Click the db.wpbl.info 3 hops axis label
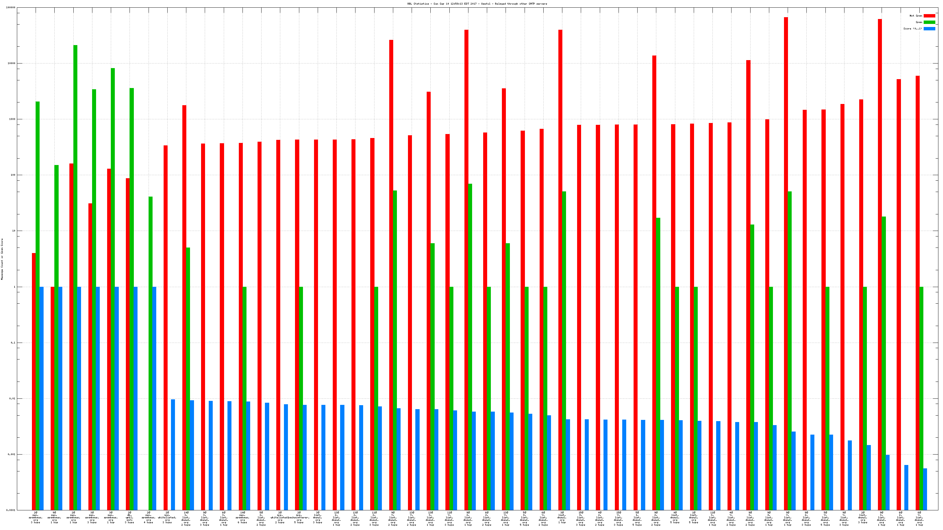 [130, 517]
